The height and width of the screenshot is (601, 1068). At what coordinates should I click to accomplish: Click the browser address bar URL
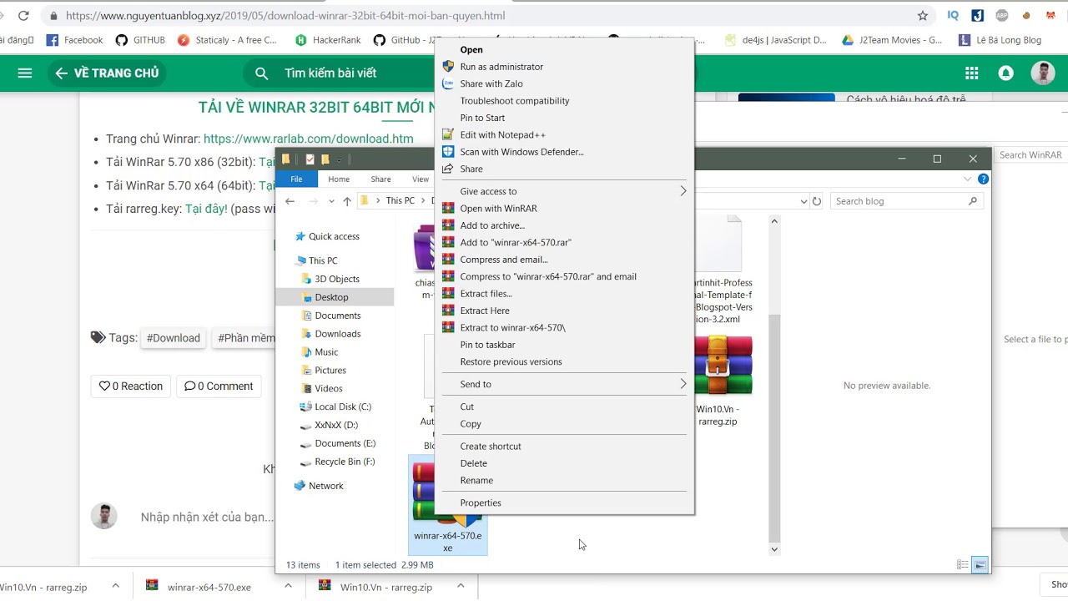coord(285,16)
